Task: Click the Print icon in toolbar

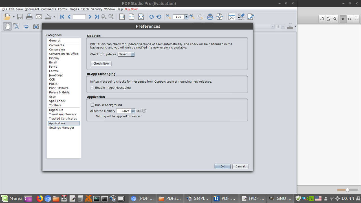Action: click(x=29, y=17)
